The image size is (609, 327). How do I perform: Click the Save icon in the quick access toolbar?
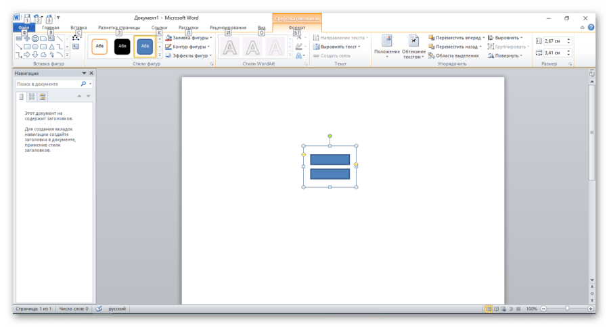[x=26, y=18]
